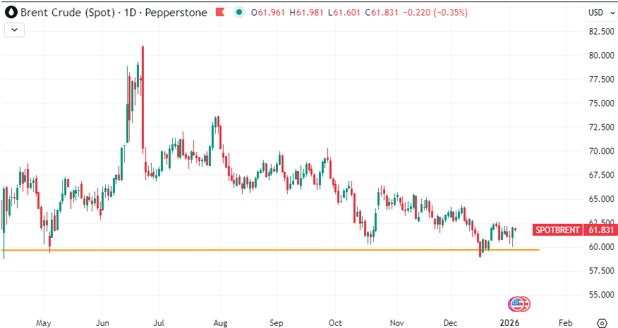Click 80.000 on the price scale
618x328 pixels.
600,56
